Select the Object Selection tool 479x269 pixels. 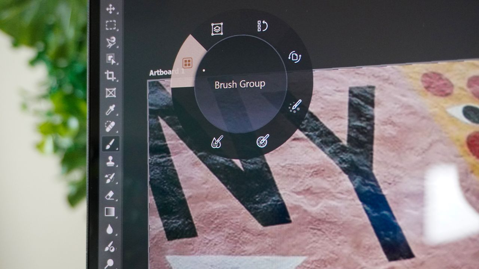(111, 59)
